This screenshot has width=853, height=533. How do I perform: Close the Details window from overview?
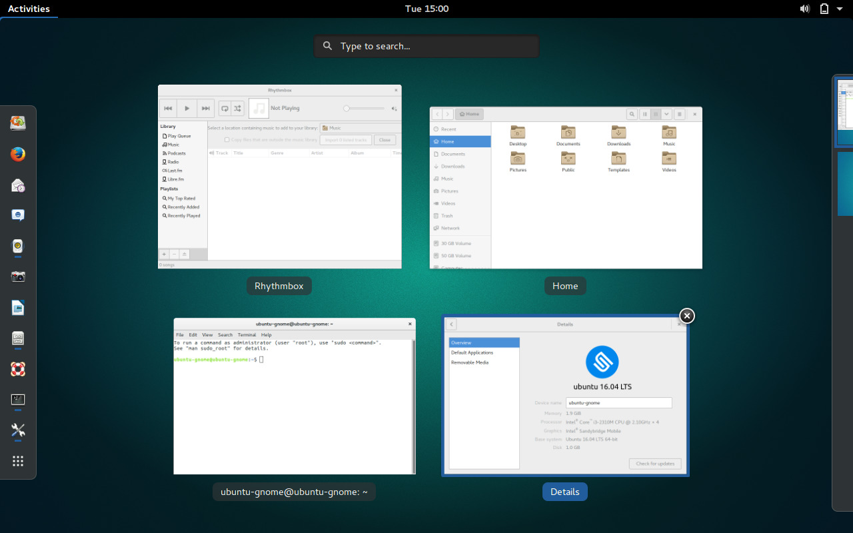pyautogui.click(x=686, y=316)
